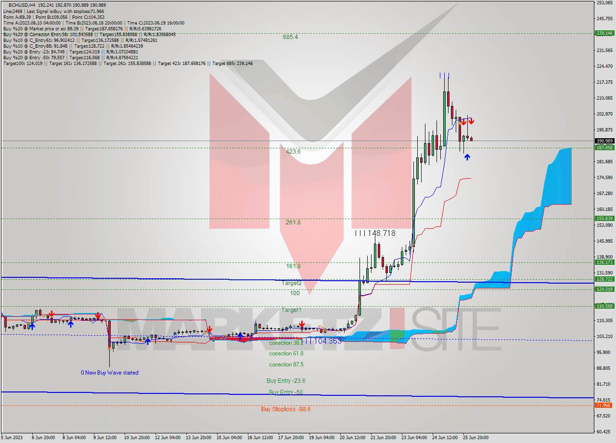Click the 'correction 38.2' label

point(286,343)
